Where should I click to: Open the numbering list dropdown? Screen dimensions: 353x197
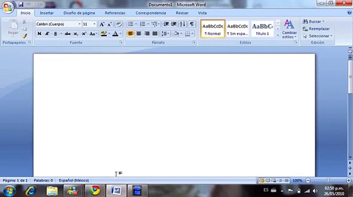pos(148,24)
